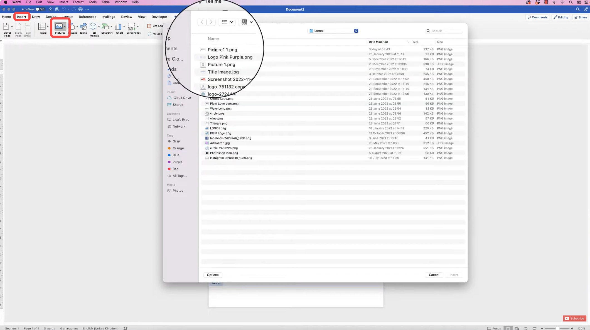Open Creative Cloud menu bar icon

coord(528,2)
